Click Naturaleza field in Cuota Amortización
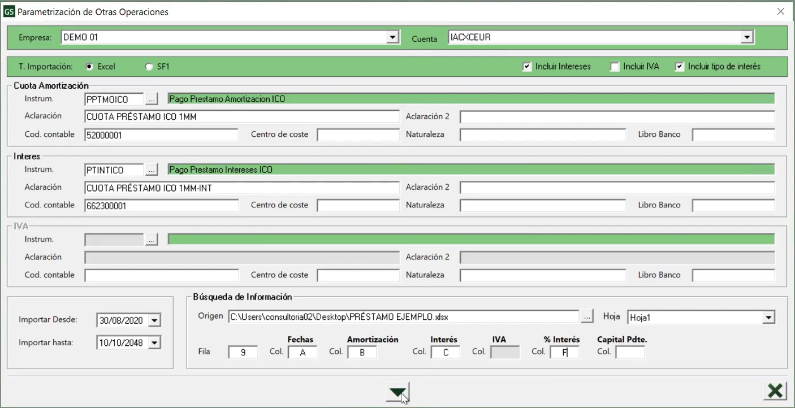This screenshot has height=408, width=795. pos(543,135)
